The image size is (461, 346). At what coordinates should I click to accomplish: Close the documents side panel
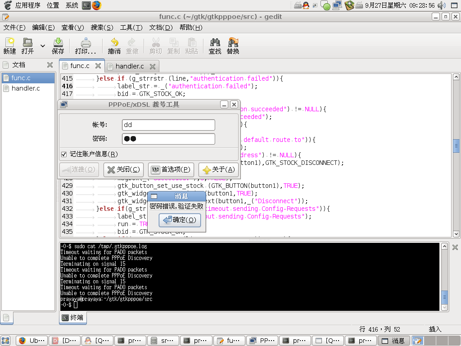(50, 65)
